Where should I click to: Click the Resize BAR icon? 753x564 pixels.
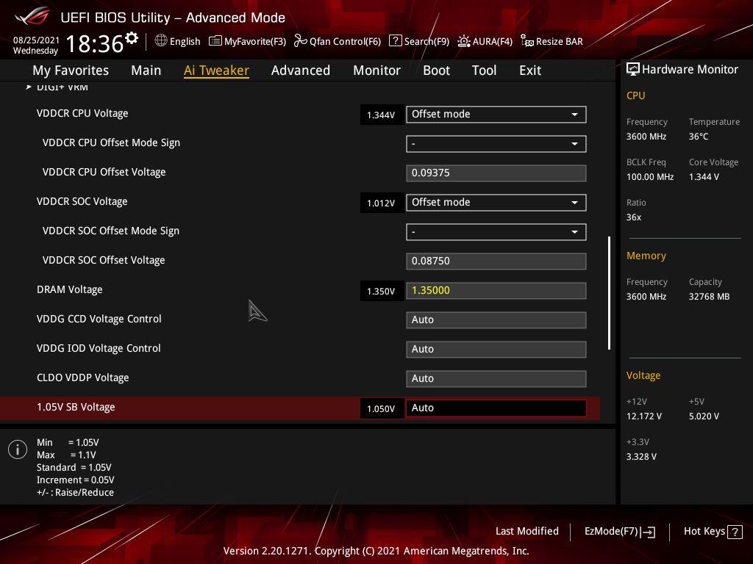tap(527, 41)
